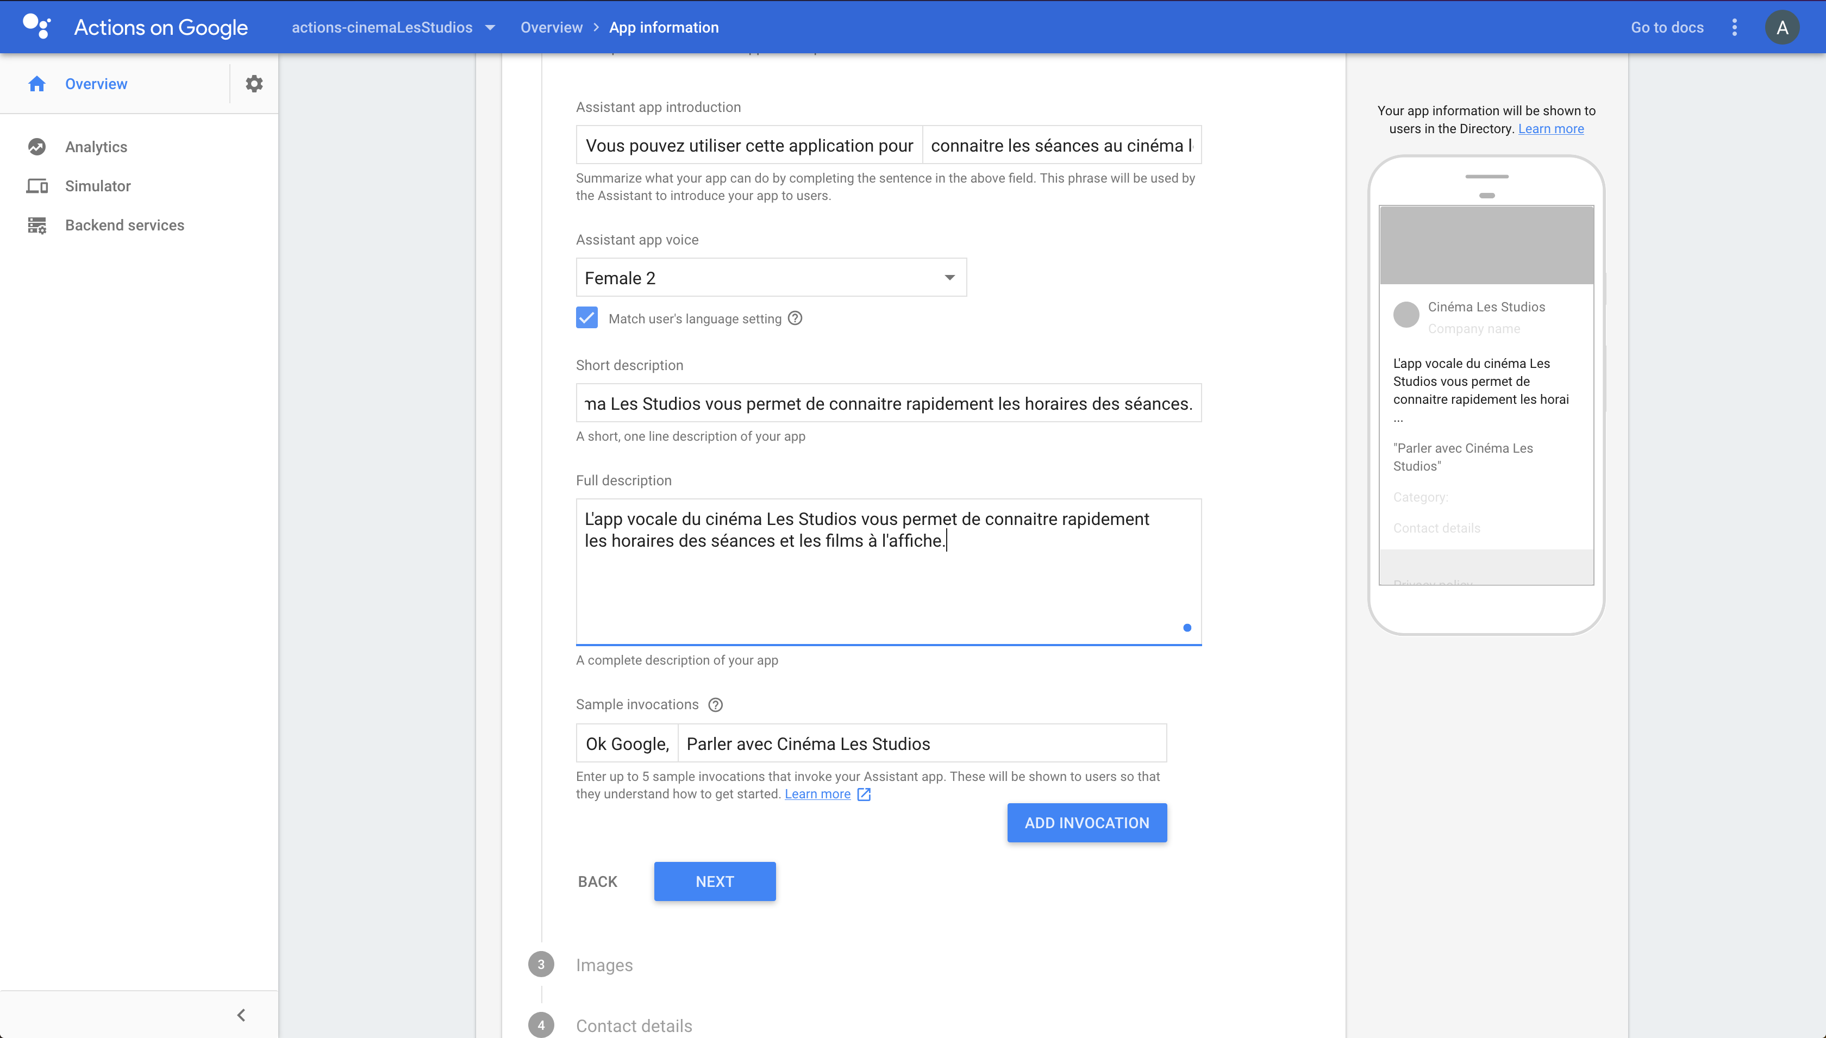
Task: Open Simulator in the sidebar
Action: pos(98,186)
